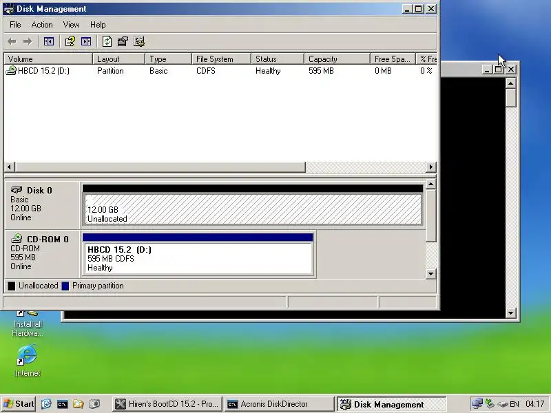Image resolution: width=551 pixels, height=413 pixels.
Task: Click the volume list left scroll arrow
Action: (10, 167)
